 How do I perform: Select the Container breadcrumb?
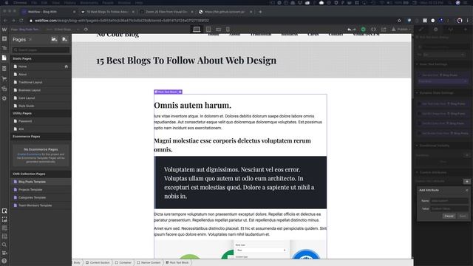(x=123, y=263)
